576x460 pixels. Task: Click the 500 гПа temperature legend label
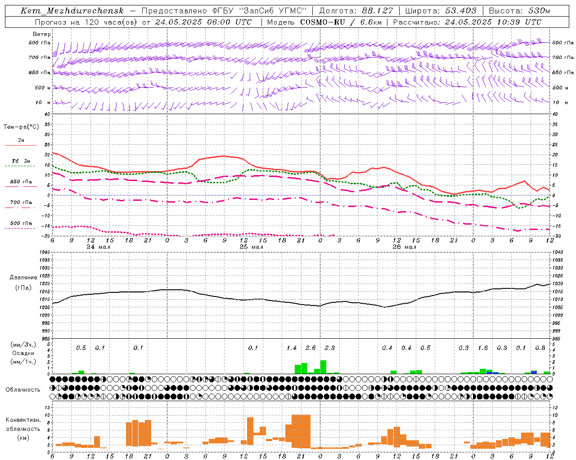pos(21,223)
